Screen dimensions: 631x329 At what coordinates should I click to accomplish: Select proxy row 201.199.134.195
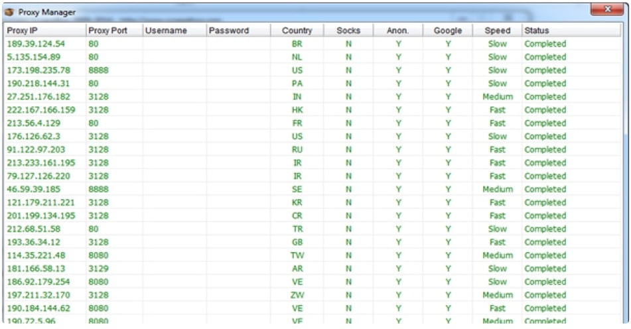[313, 216]
